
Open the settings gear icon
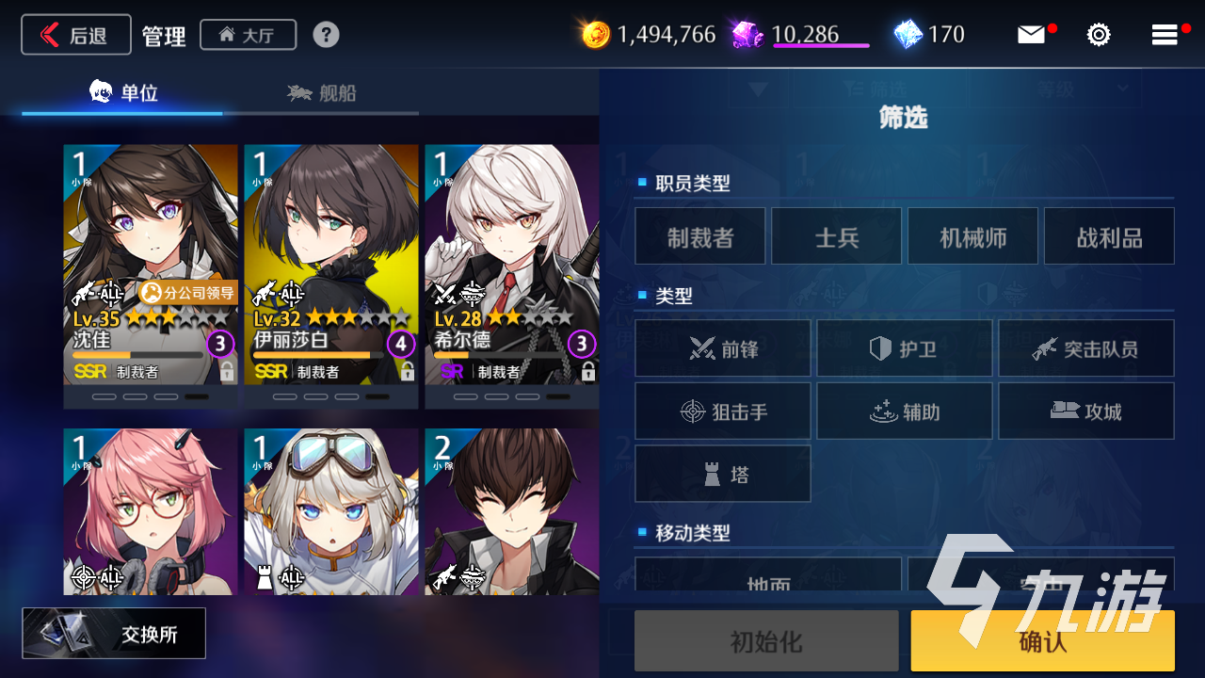point(1099,35)
